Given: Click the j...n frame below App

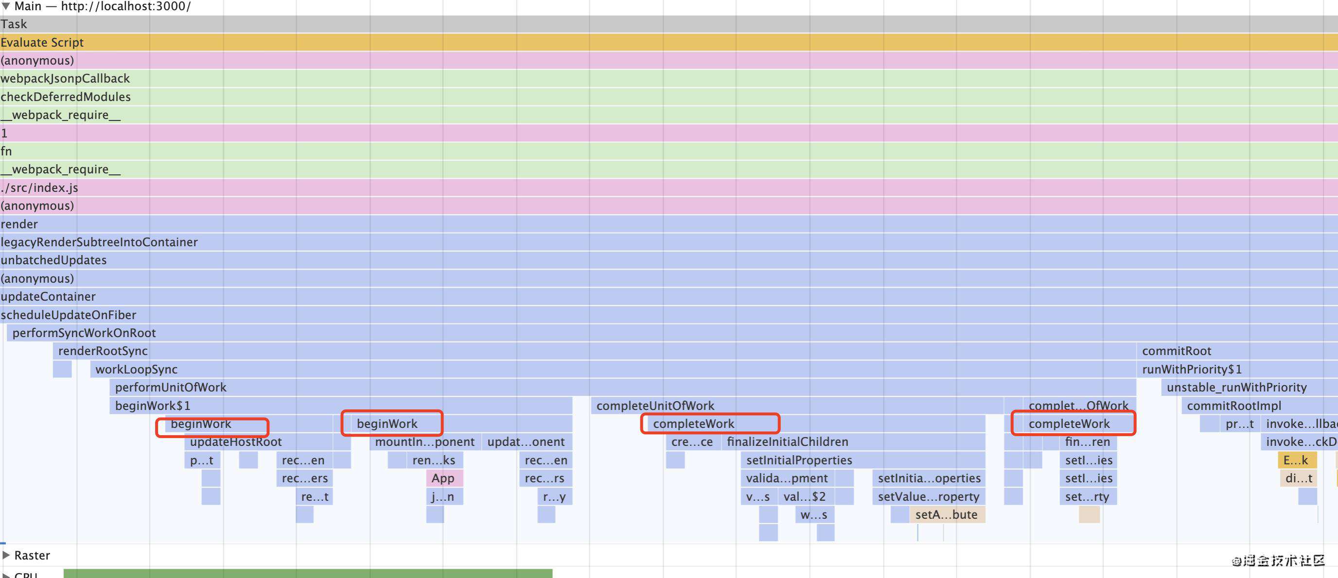Looking at the screenshot, I should point(444,496).
